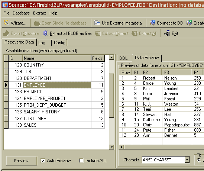Click the Extract Current icon
Screen dimensions: 204x171
click(98, 33)
